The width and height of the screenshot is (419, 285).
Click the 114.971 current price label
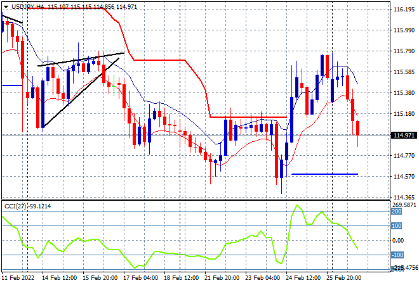(x=404, y=136)
